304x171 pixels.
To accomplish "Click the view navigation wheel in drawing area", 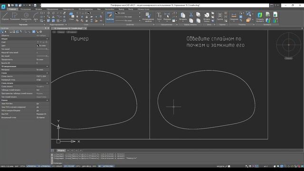I will point(289,45).
